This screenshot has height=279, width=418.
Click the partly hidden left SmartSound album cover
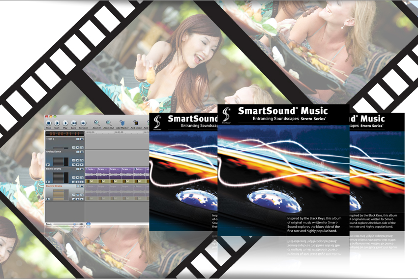[183, 172]
